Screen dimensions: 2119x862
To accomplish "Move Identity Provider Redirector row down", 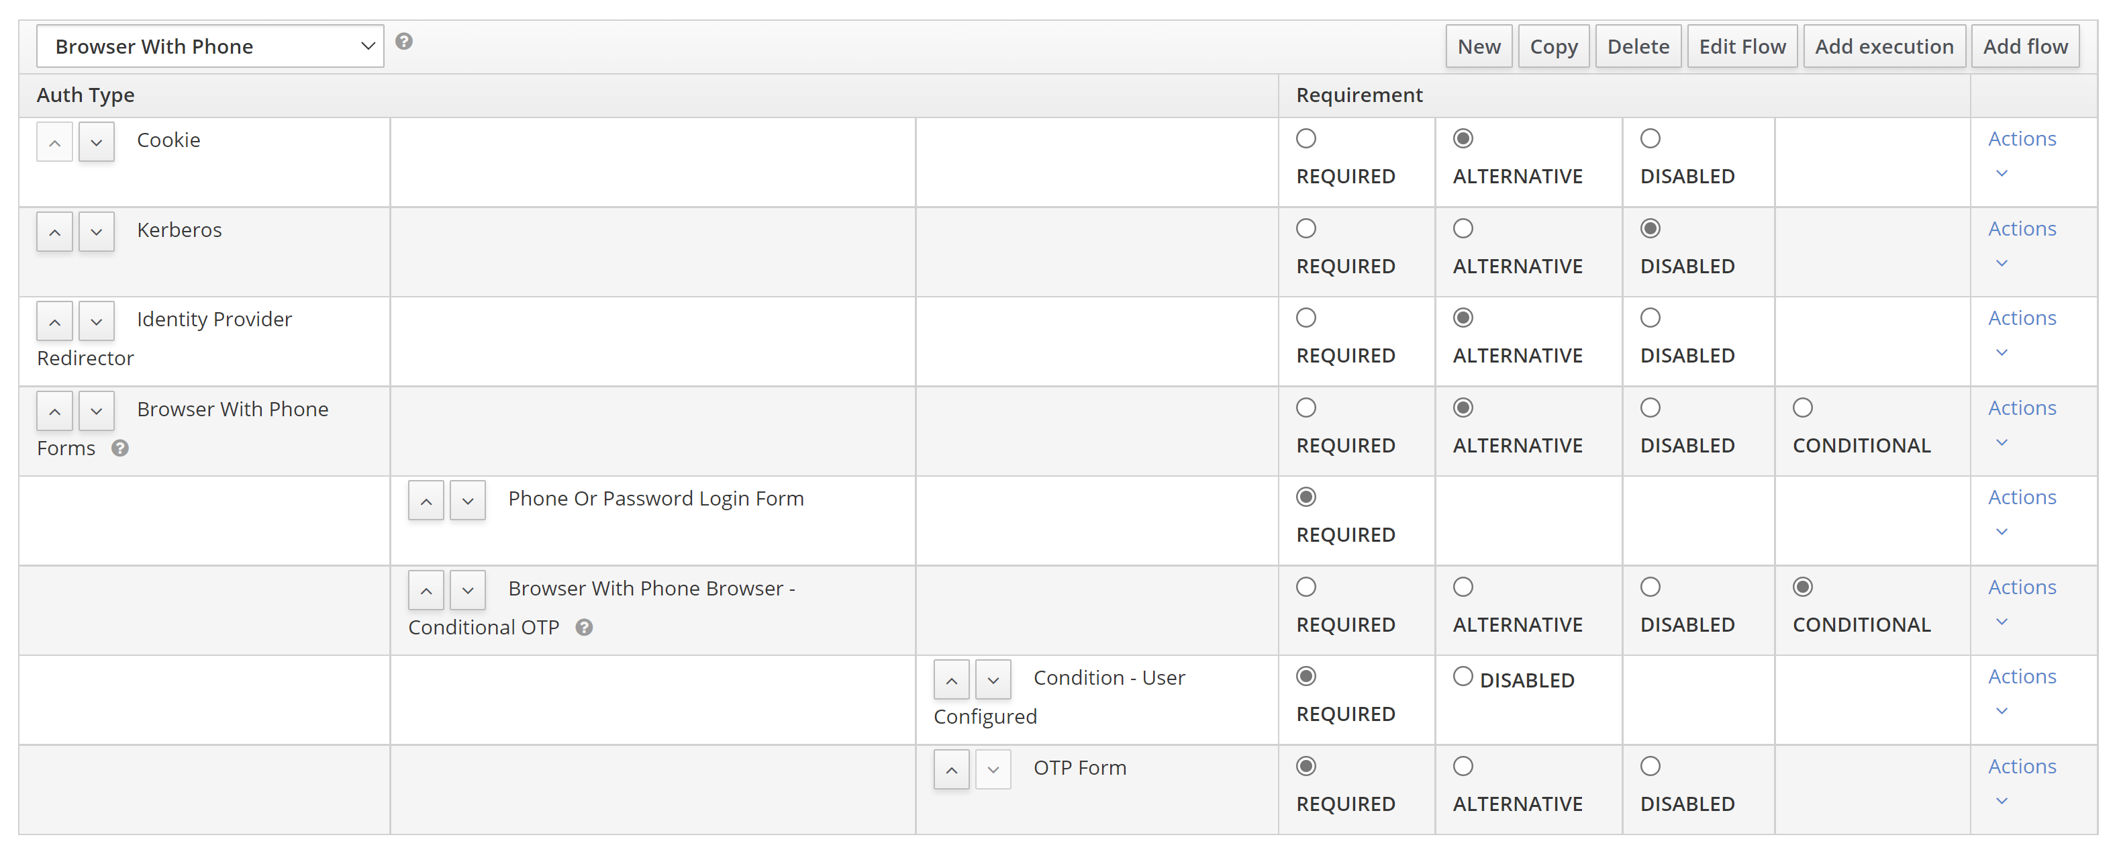I will coord(96,322).
